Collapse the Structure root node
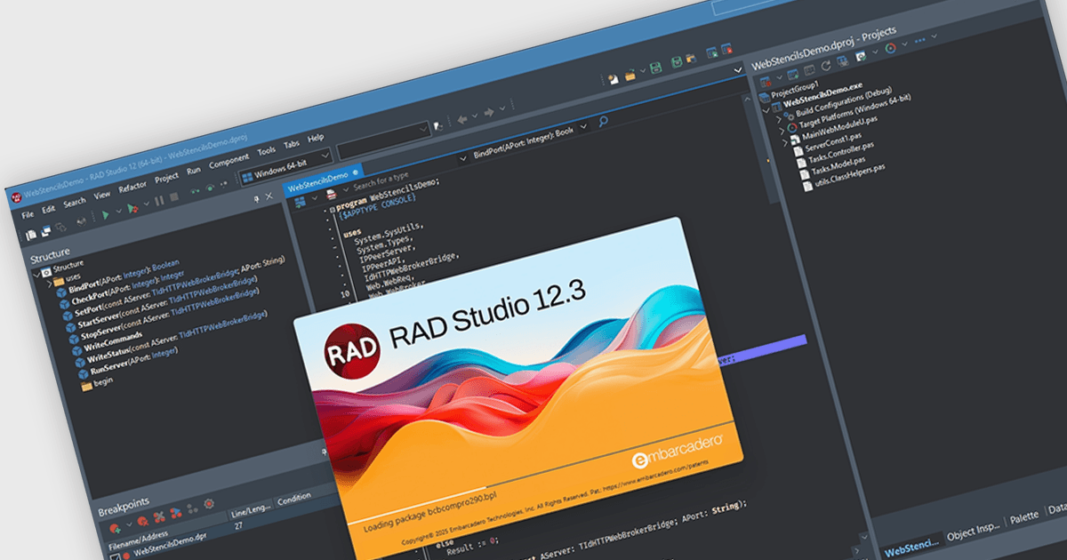 36,275
